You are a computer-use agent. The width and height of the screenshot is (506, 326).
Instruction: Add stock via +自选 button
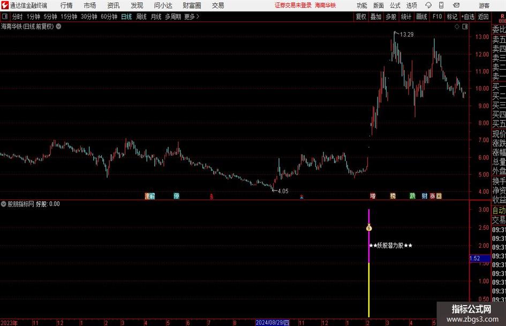pos(467,17)
